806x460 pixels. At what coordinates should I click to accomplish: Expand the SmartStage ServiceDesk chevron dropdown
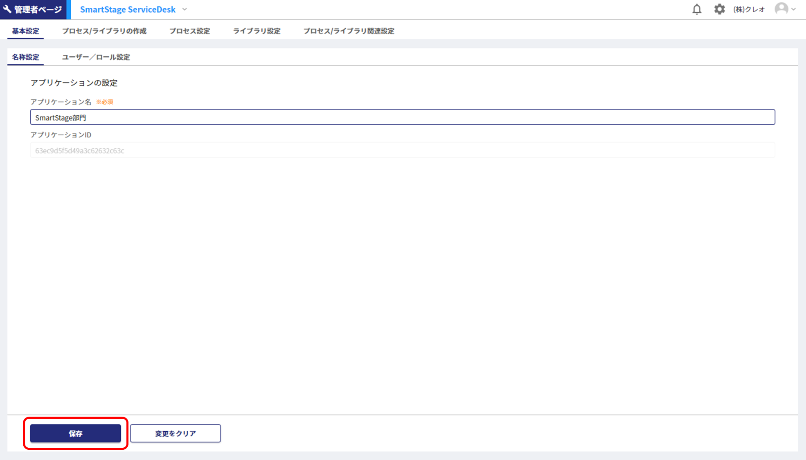pos(185,9)
